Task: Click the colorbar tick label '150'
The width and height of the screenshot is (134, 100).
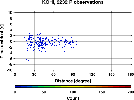Action: (102, 92)
